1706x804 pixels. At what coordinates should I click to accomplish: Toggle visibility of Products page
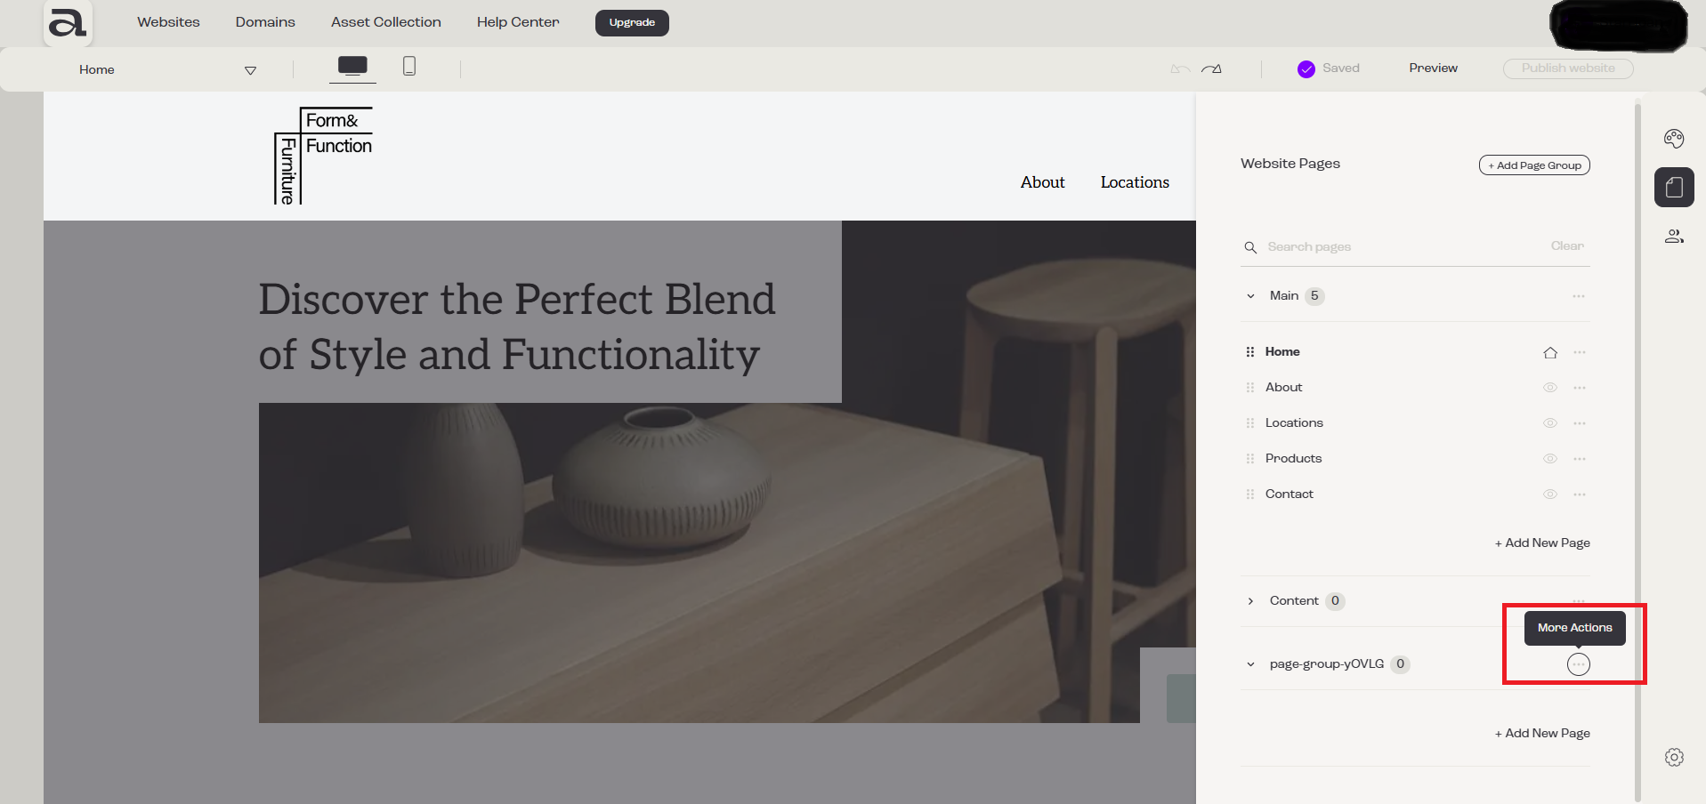(x=1550, y=459)
